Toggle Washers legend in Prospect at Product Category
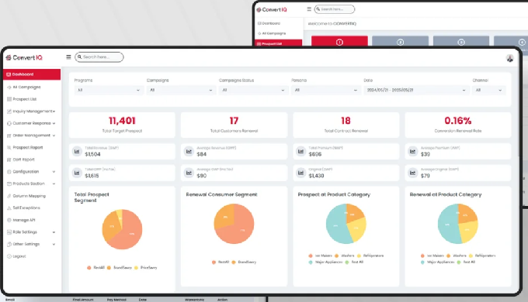Image resolution: width=528 pixels, height=302 pixels. coord(345,256)
